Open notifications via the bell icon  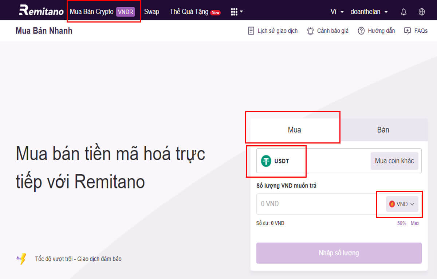point(403,11)
